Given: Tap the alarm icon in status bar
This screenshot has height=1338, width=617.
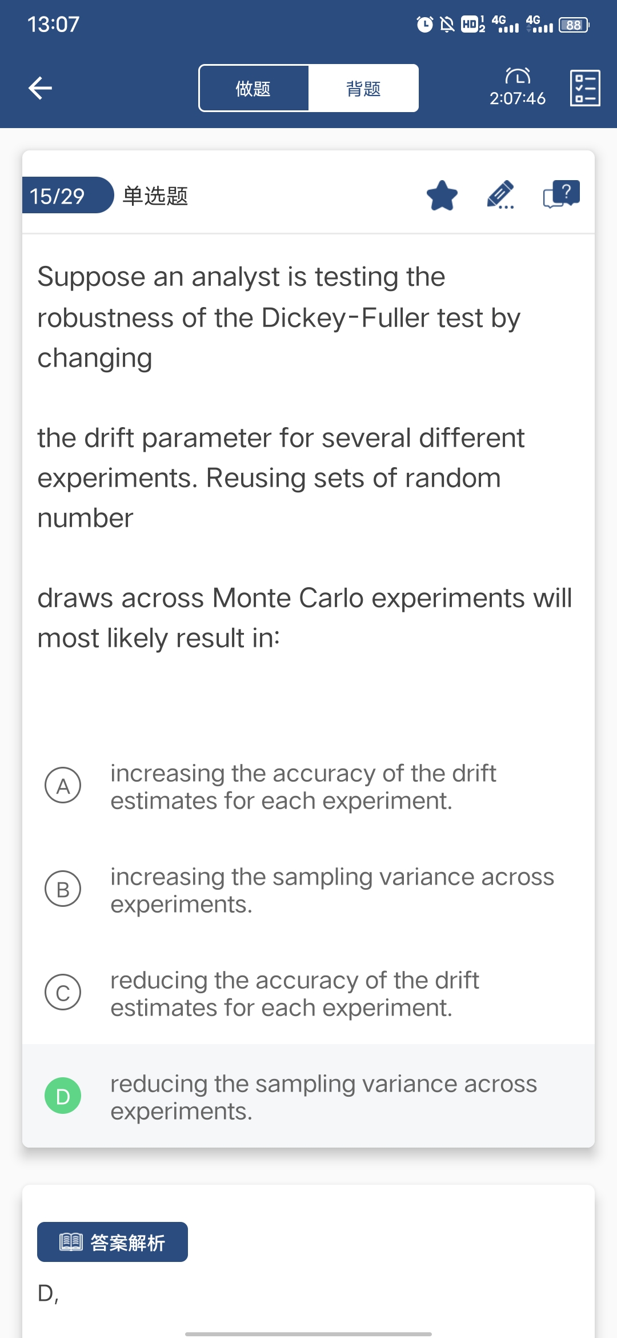Looking at the screenshot, I should coord(424,25).
